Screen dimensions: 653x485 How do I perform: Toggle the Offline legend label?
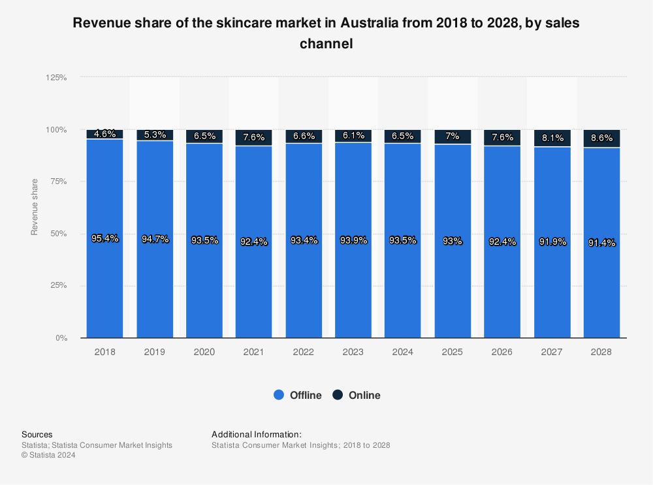point(306,395)
